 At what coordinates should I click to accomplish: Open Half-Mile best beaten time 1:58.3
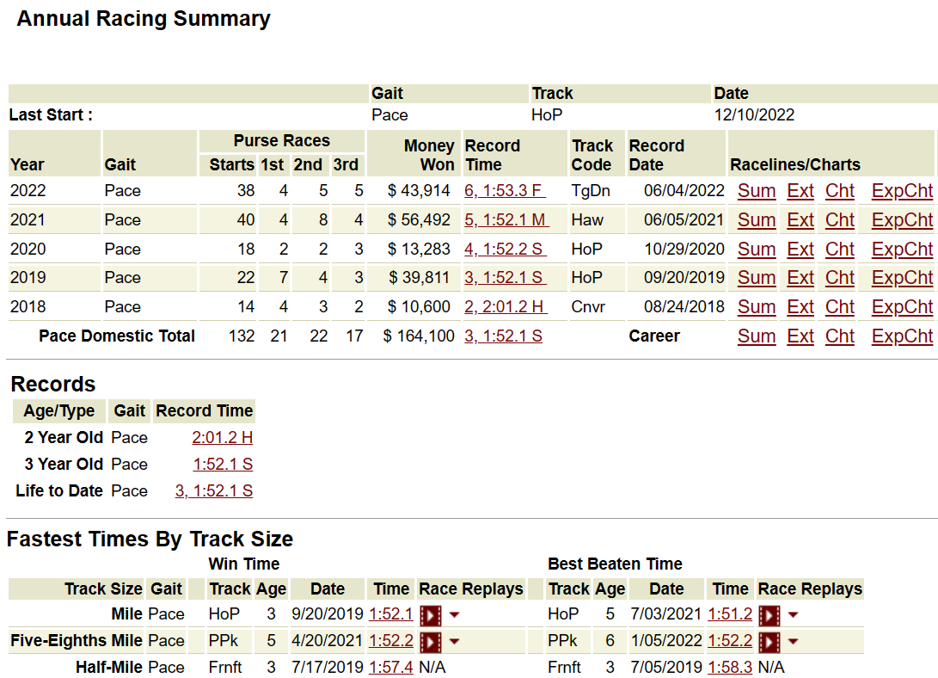point(730,667)
